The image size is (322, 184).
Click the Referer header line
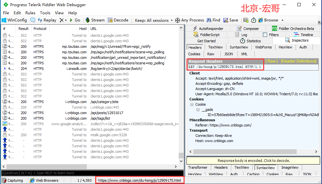(x=223, y=125)
